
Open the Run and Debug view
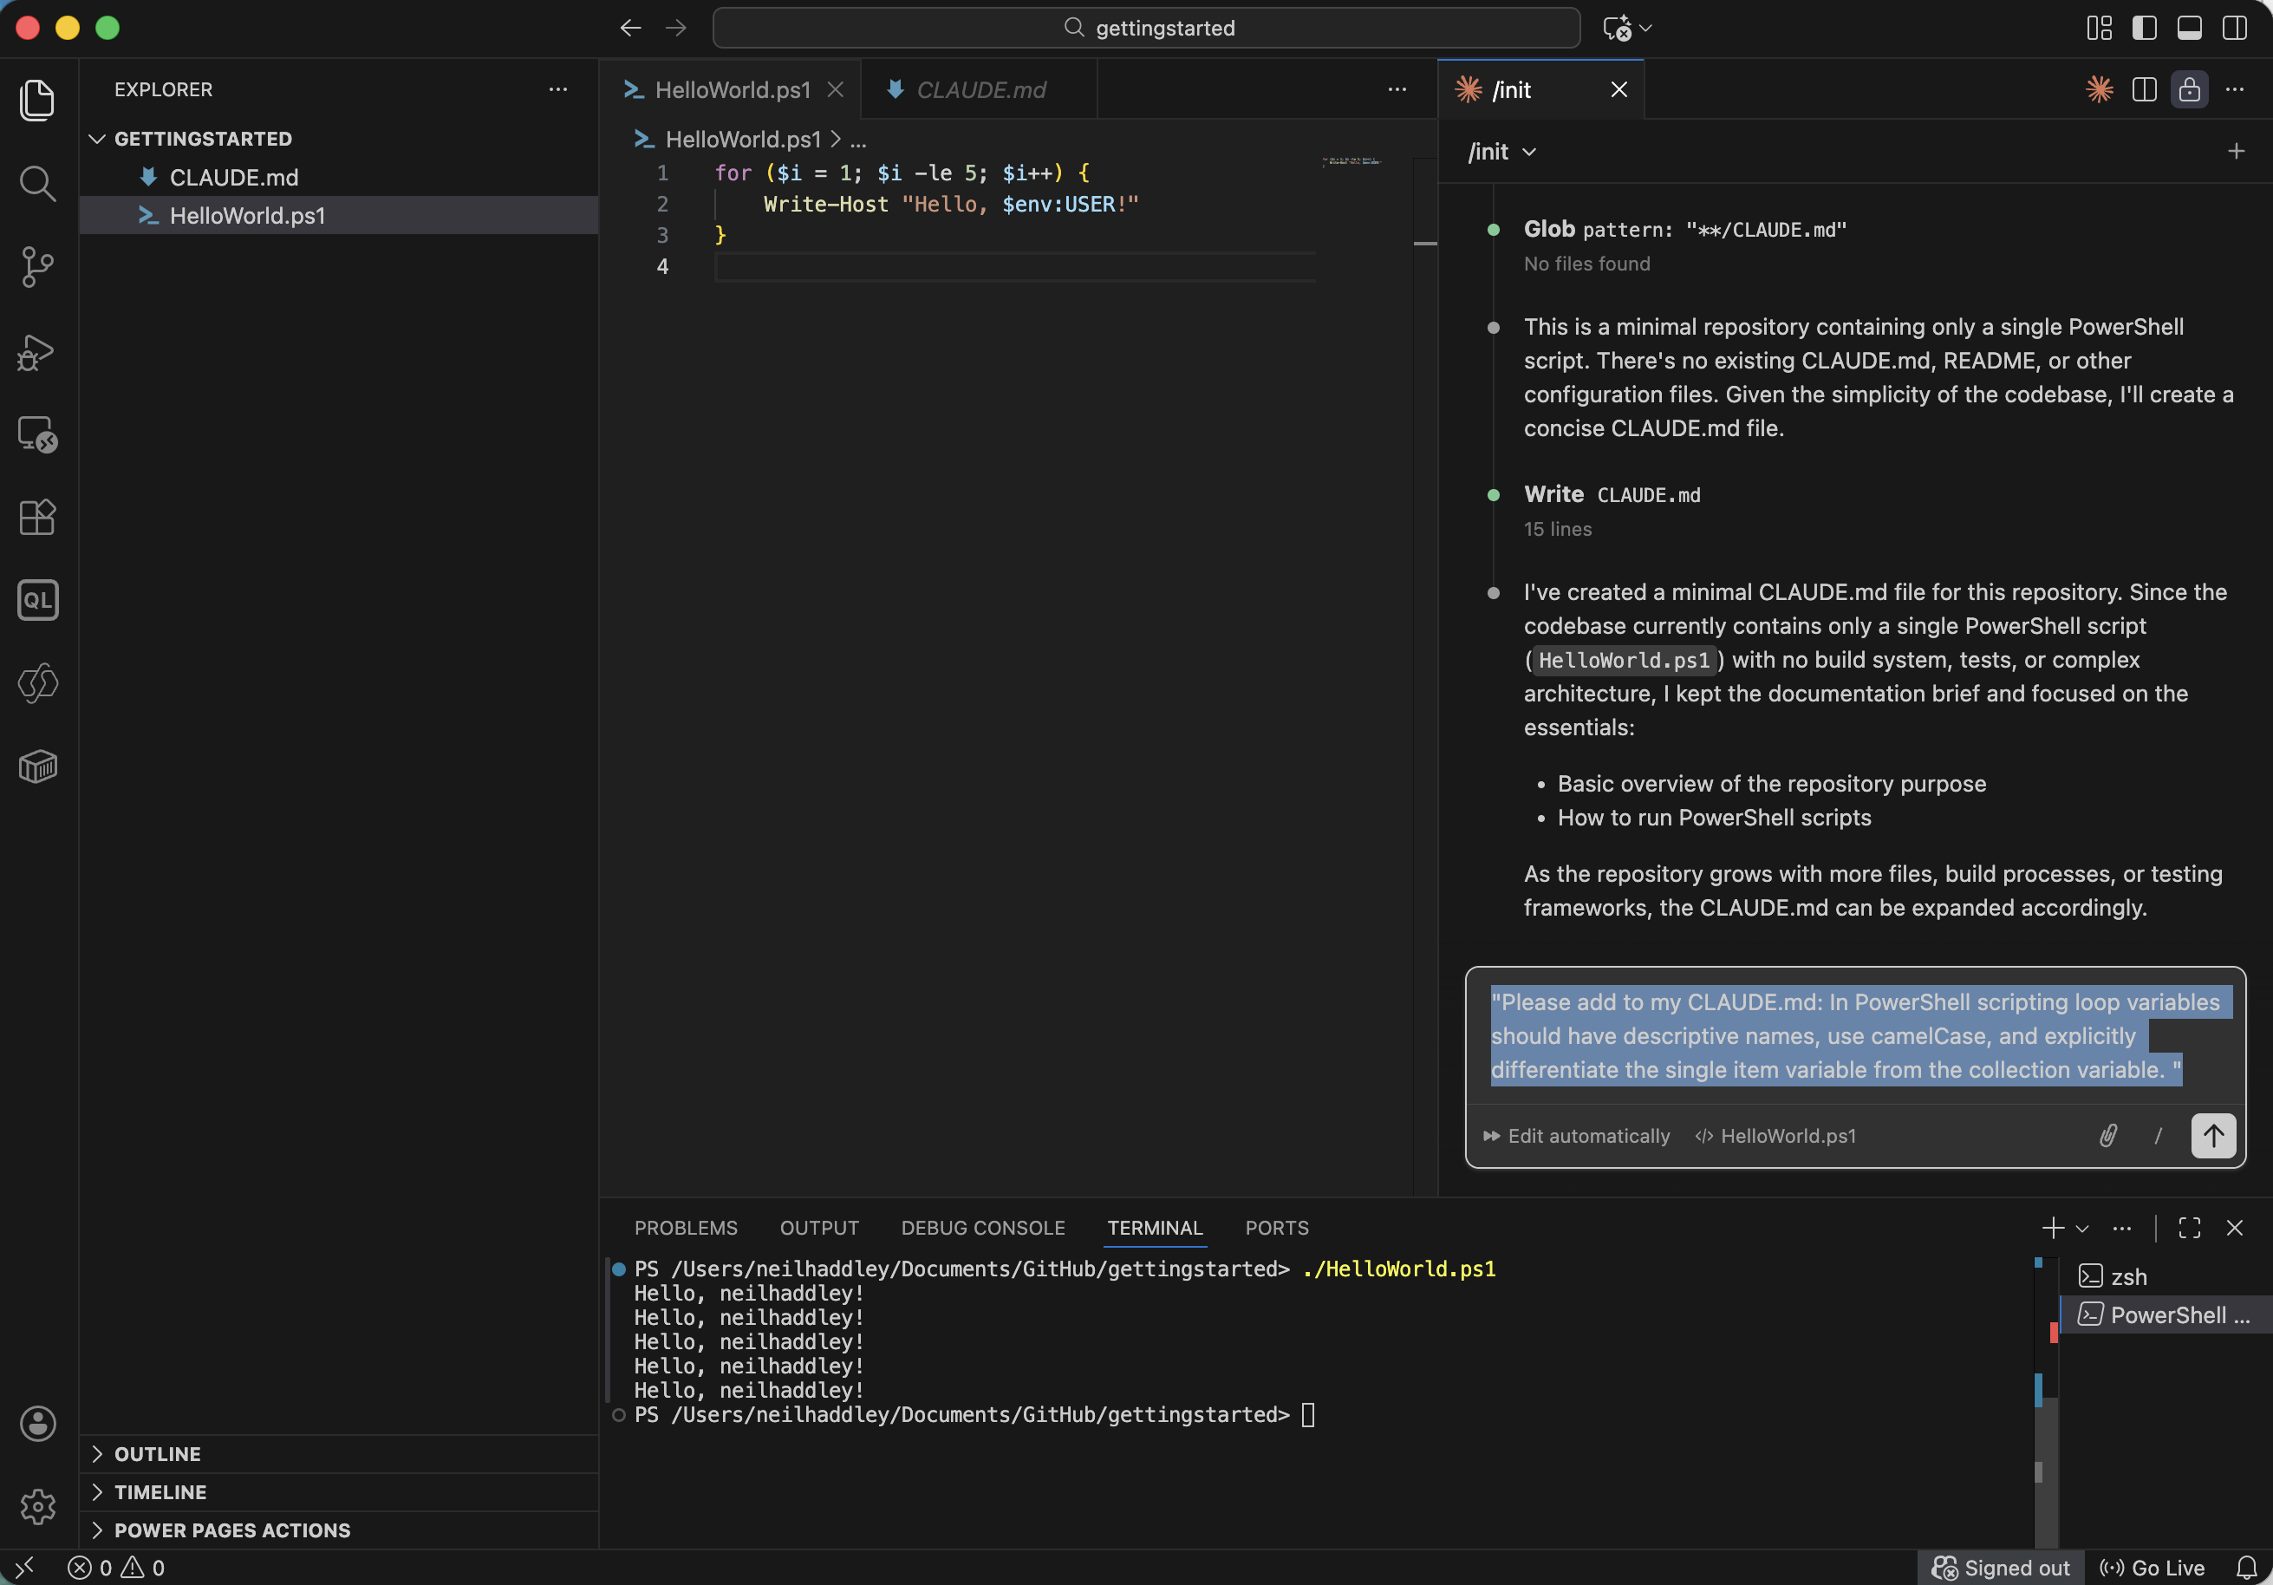[x=37, y=352]
